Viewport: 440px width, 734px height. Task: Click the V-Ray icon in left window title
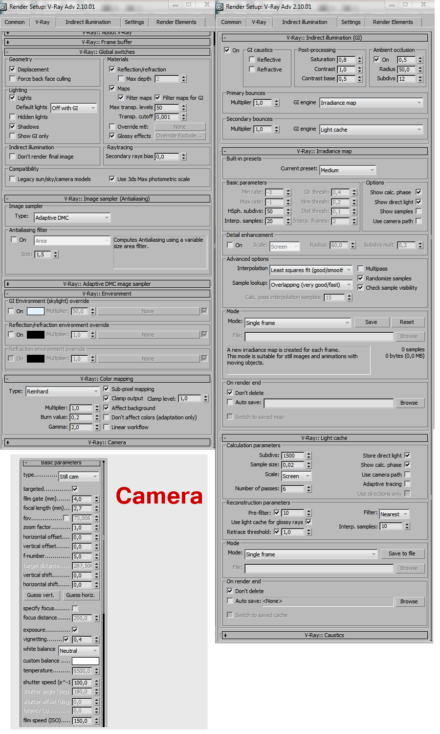point(4,7)
